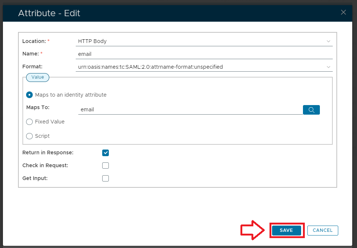357x248 pixels.
Task: Click the magnifier search icon beside Maps To
Action: (311, 110)
